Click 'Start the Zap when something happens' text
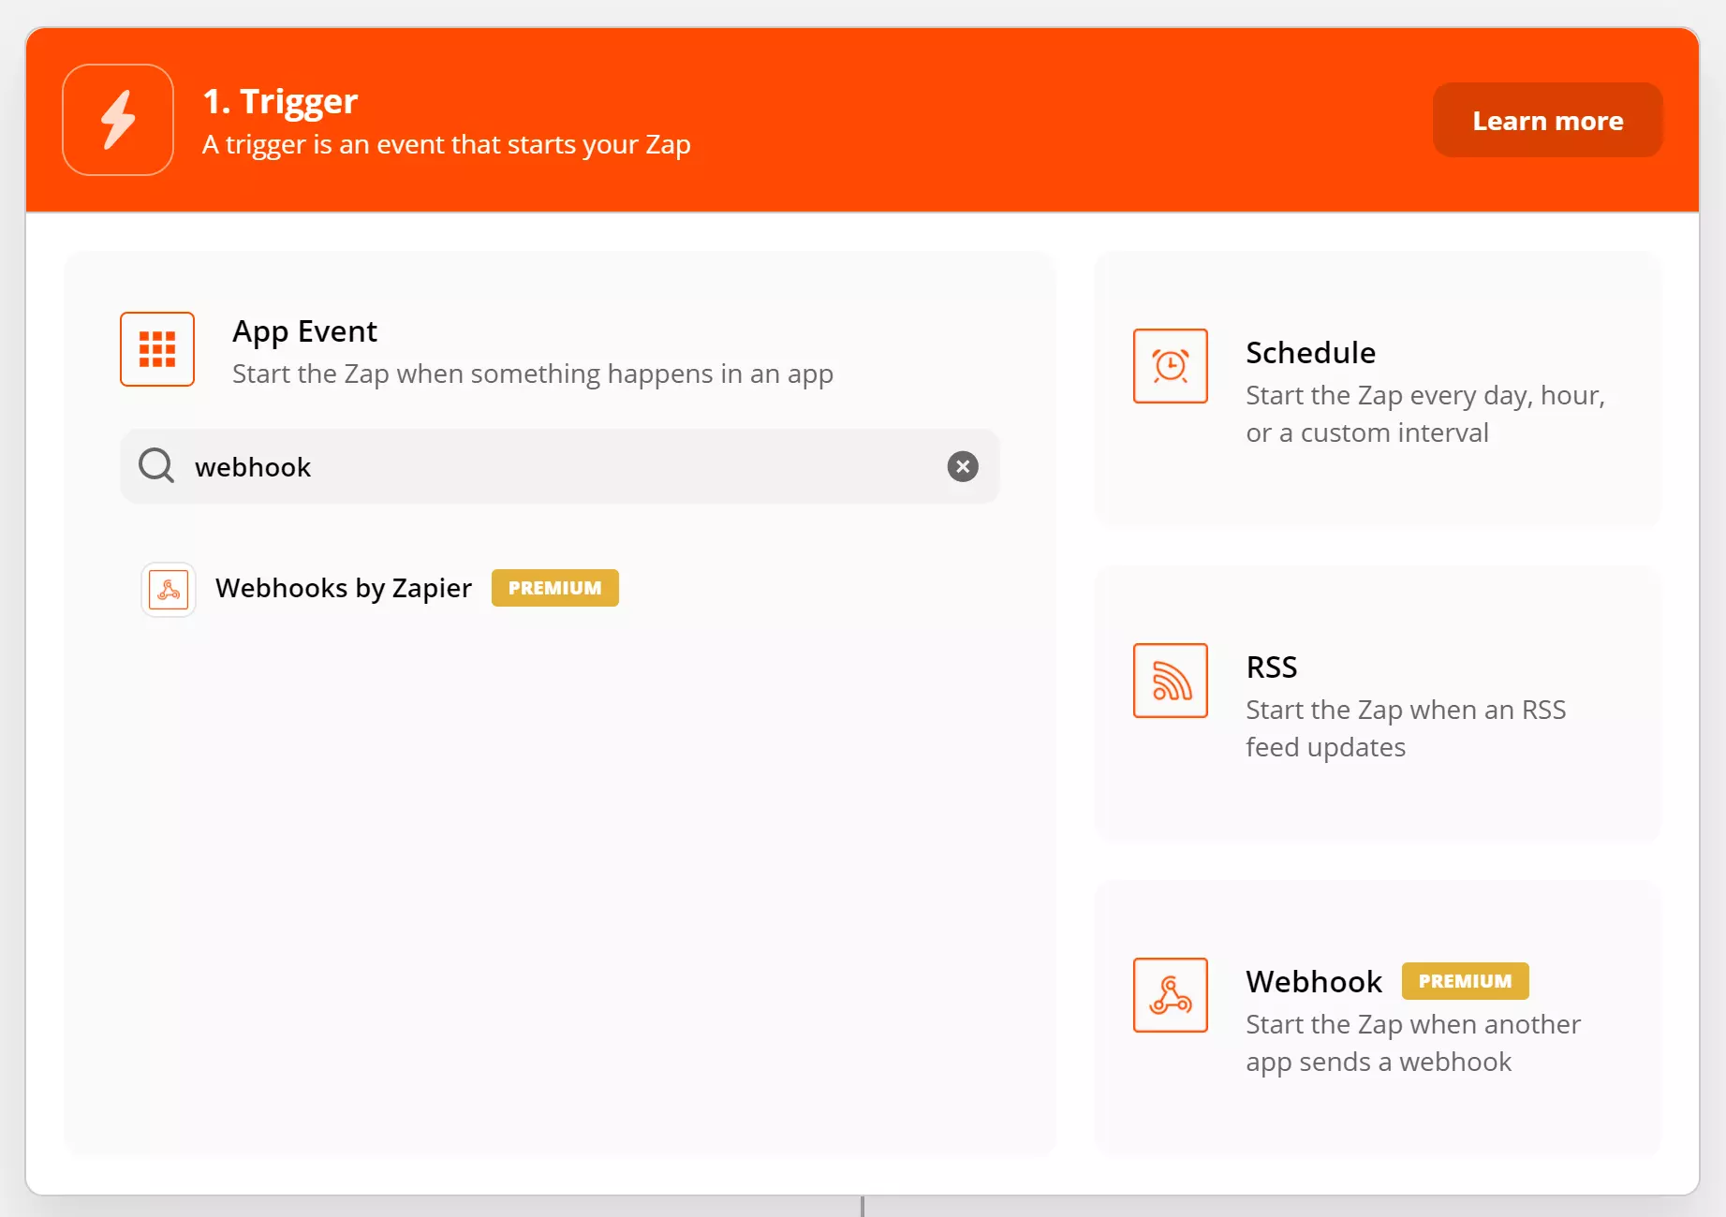Viewport: 1726px width, 1217px height. (533, 374)
